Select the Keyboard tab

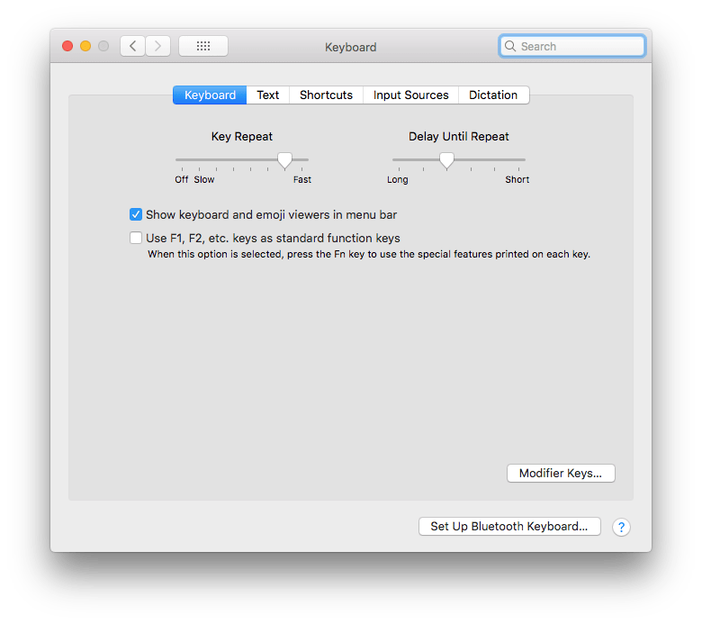pos(210,95)
